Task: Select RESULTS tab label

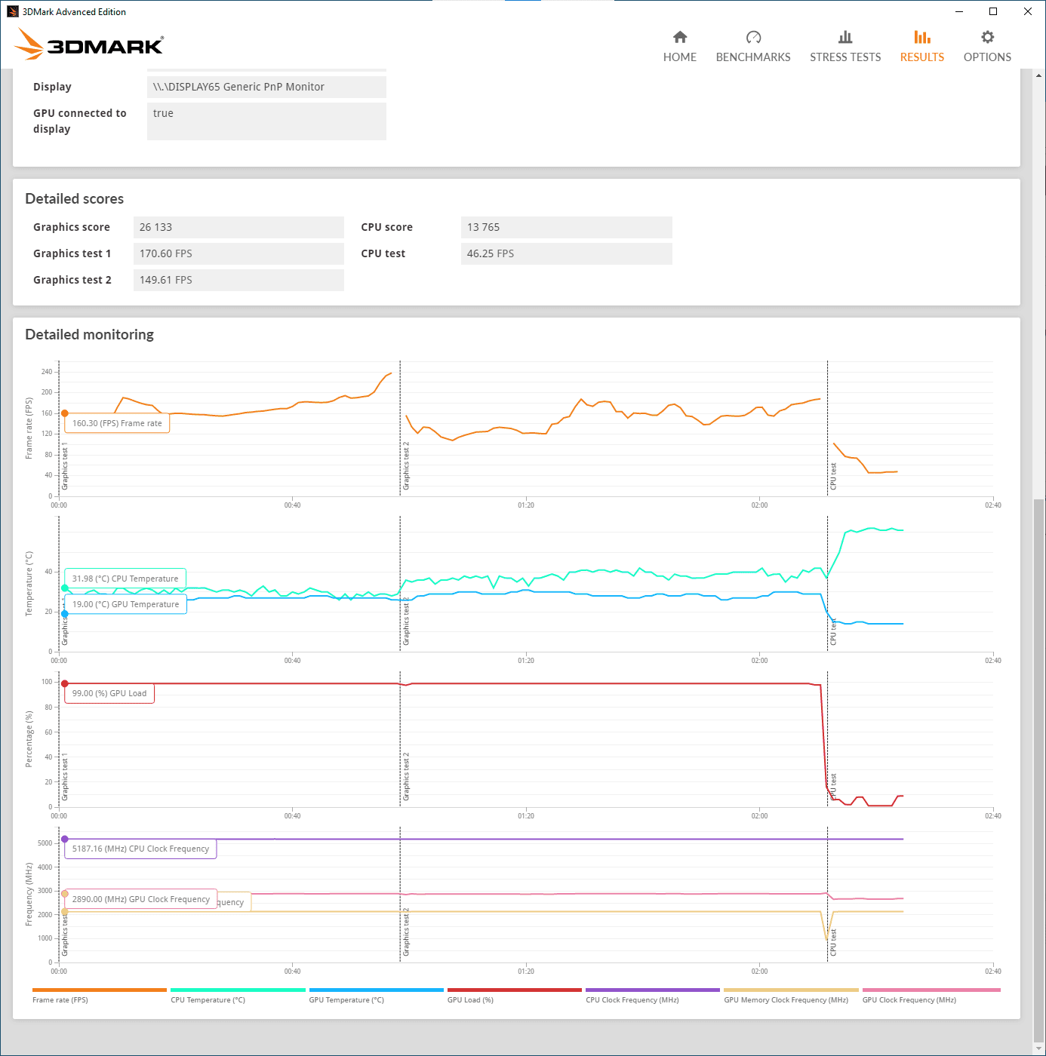Action: tap(922, 57)
